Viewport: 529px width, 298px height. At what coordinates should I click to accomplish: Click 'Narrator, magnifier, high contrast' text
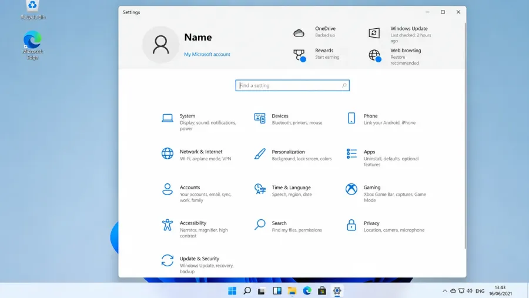click(204, 233)
